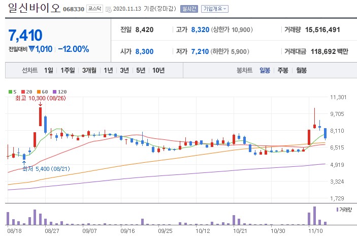Click the 전일 8,420 value
The image size is (357, 237).
(x=144, y=29)
